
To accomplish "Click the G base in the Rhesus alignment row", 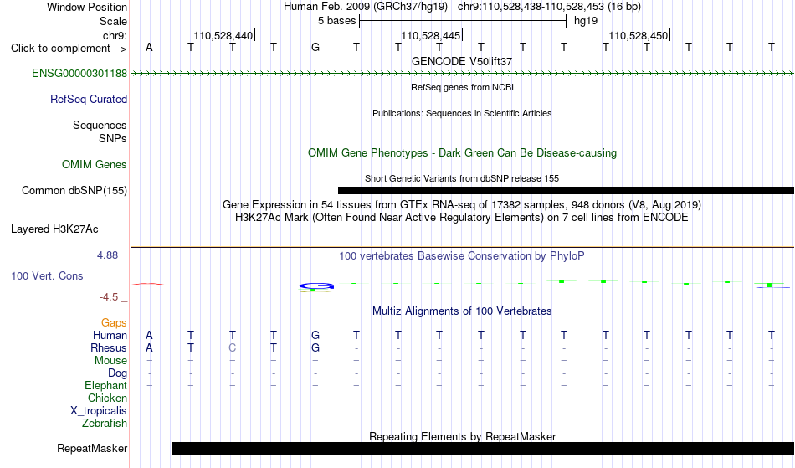I will coord(315,347).
